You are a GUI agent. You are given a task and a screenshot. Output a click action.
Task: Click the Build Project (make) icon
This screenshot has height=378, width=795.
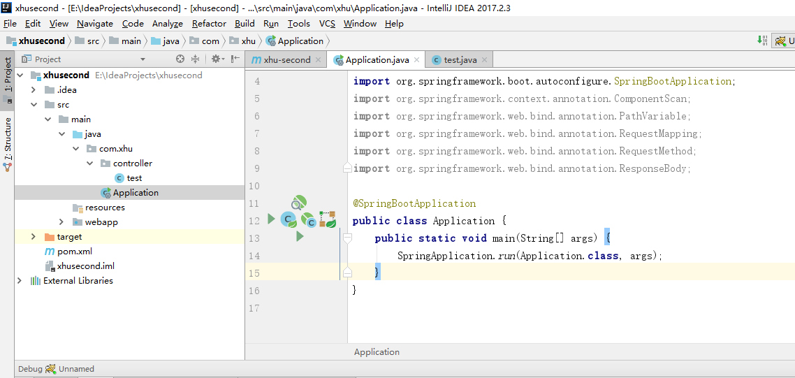762,41
